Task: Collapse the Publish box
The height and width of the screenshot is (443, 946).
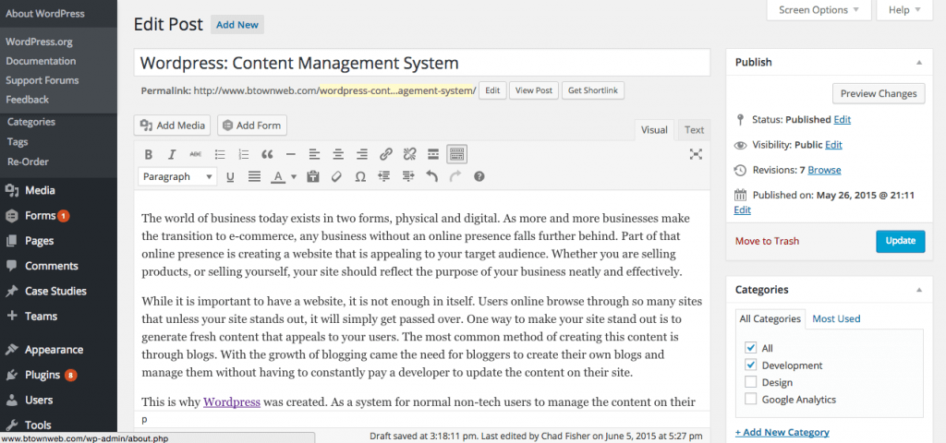Action: pos(919,63)
